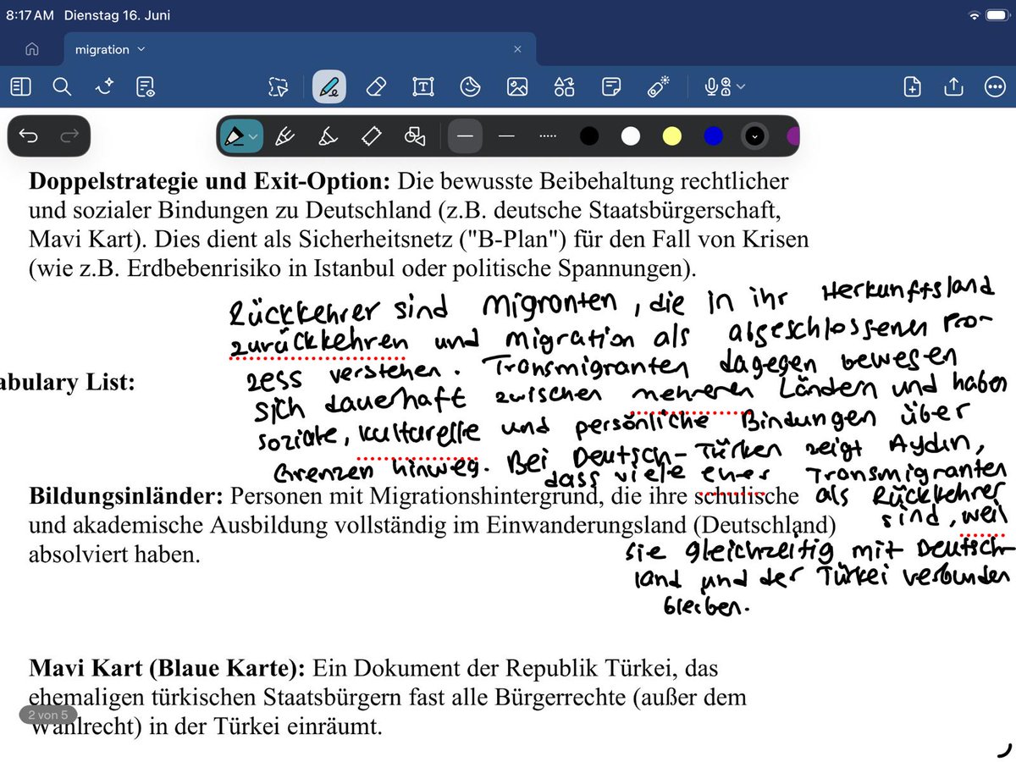Select the thick stroke width
This screenshot has height=762, width=1016.
click(465, 135)
